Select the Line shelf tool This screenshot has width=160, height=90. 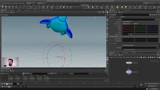(23, 7)
